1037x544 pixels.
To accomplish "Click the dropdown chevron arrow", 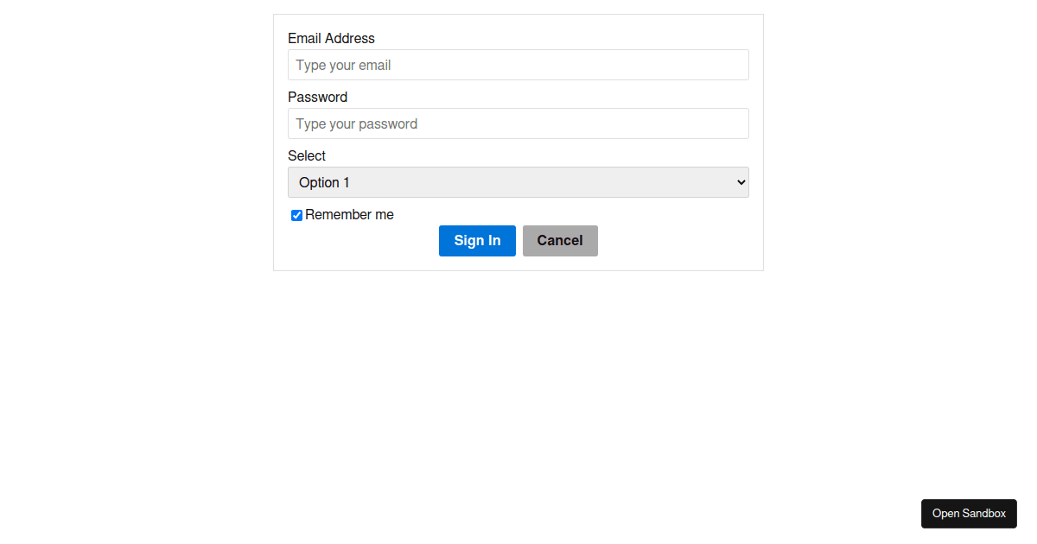I will pyautogui.click(x=740, y=182).
